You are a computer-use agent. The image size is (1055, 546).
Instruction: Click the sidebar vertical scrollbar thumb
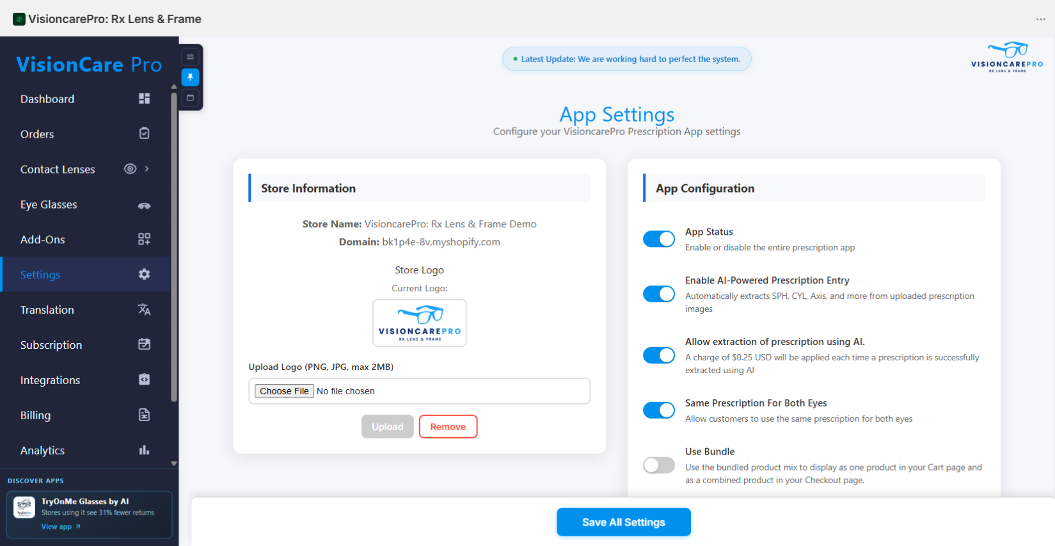tap(174, 248)
